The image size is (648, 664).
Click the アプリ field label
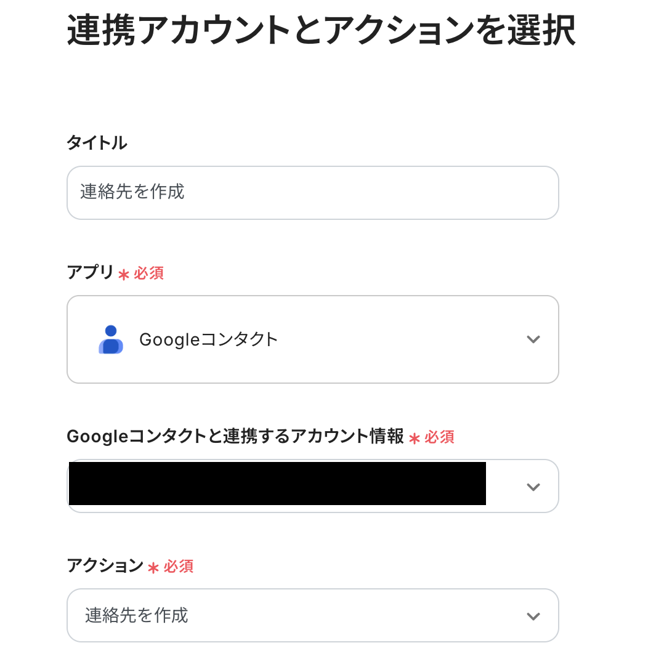click(90, 272)
